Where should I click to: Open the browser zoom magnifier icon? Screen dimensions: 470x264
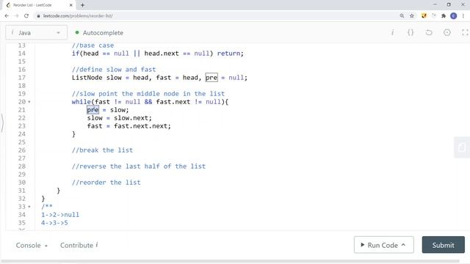coord(402,16)
